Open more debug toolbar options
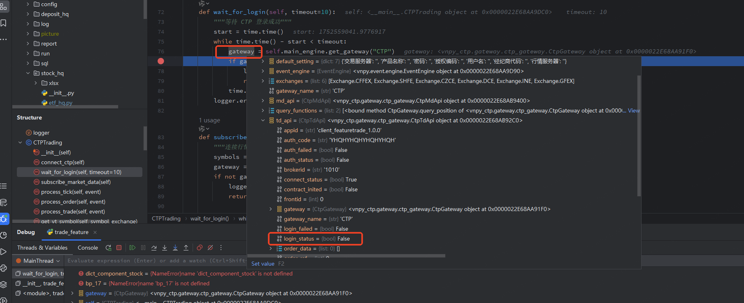Viewport: 744px width, 303px height. (221, 248)
